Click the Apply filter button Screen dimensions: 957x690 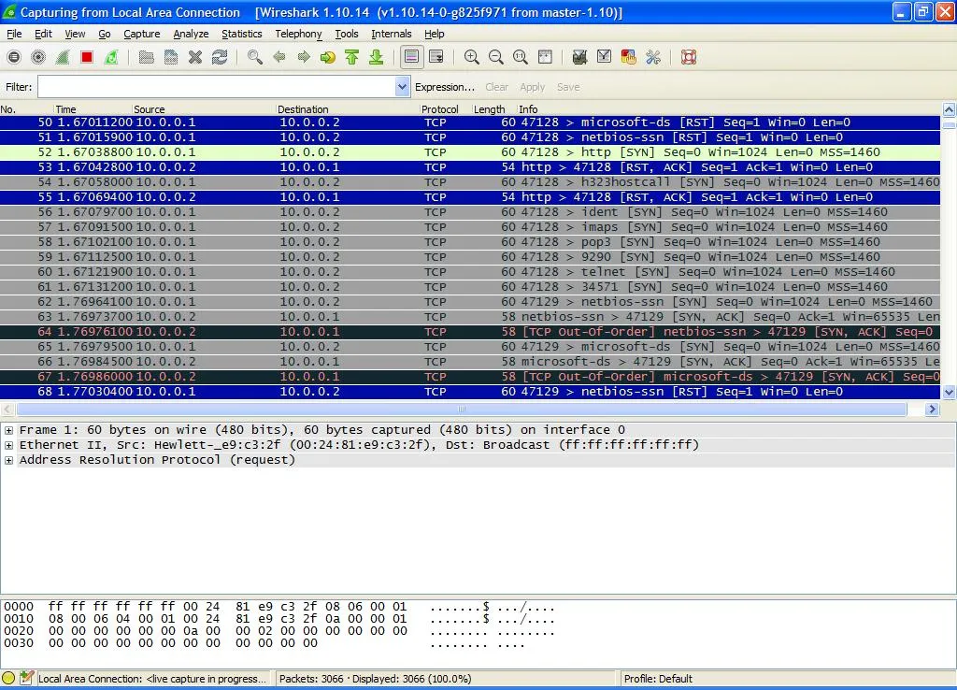pyautogui.click(x=532, y=86)
